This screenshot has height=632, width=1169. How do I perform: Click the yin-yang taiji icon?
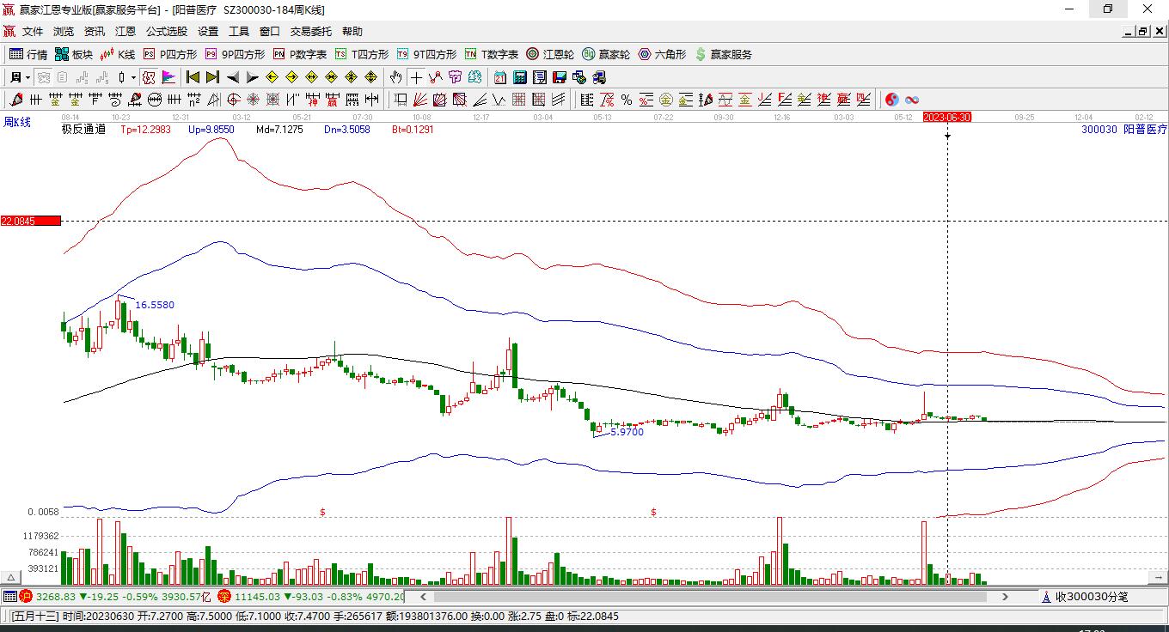(x=891, y=100)
